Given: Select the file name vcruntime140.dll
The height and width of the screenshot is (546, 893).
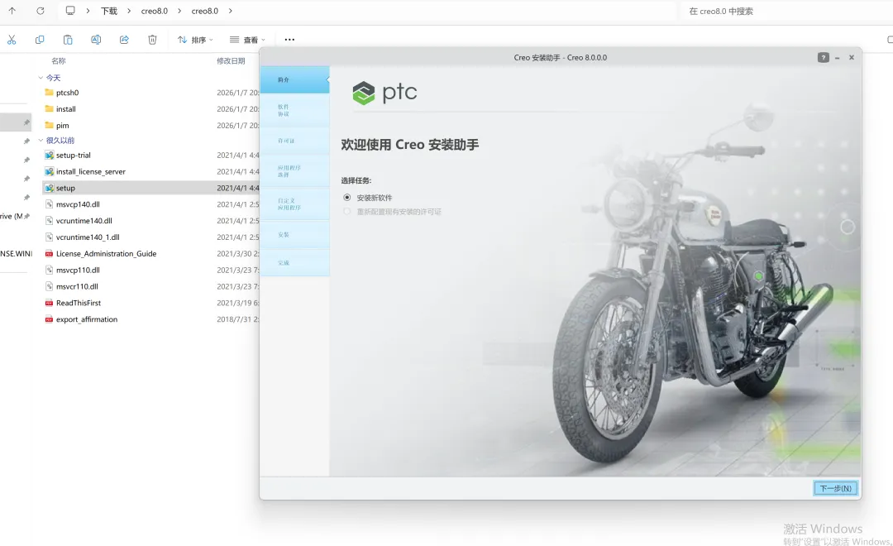Looking at the screenshot, I should click(84, 221).
